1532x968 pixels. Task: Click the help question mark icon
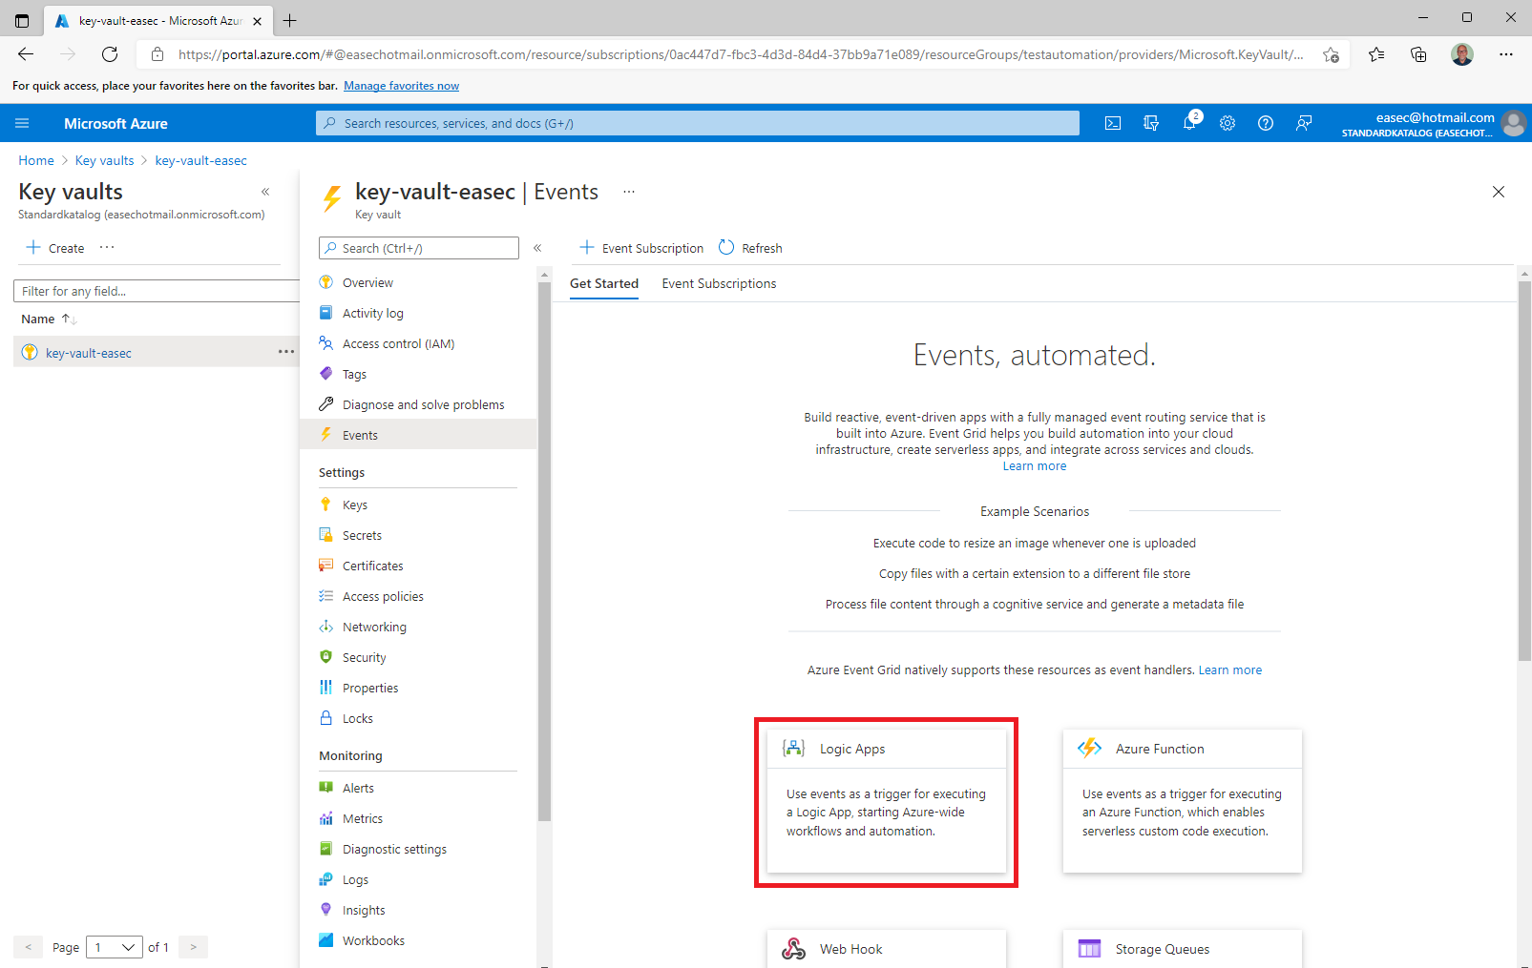click(1266, 123)
